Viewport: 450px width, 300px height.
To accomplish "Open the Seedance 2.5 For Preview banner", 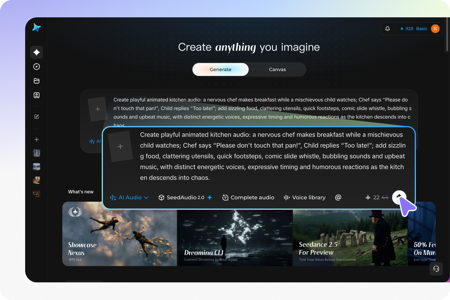I will click(350, 238).
